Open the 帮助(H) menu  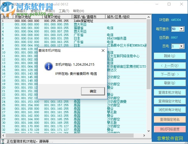[78, 11]
